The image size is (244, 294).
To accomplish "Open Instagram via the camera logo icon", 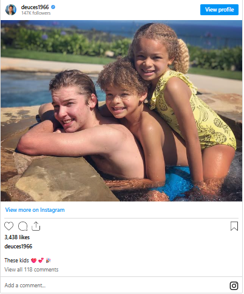I will [x=234, y=285].
